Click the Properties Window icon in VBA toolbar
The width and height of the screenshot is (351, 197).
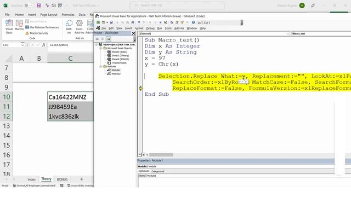(177, 22)
